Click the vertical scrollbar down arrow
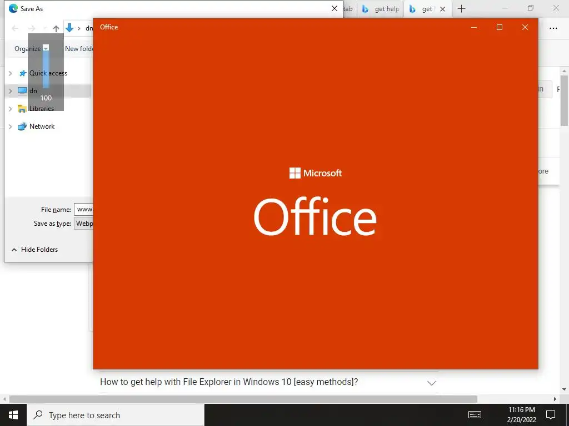The height and width of the screenshot is (426, 569). pos(564,389)
